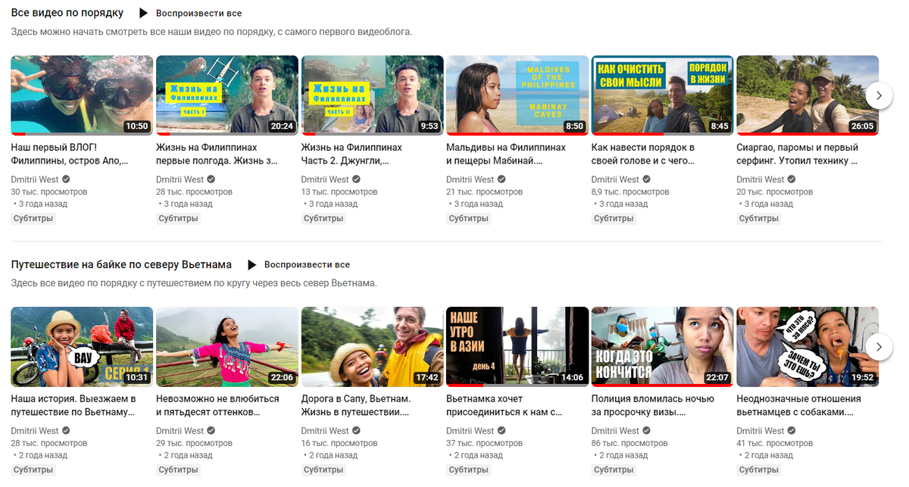Click title 'Наша история. Выезжаем в путешествие'

(x=73, y=405)
